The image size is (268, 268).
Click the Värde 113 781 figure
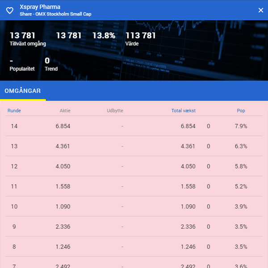click(x=141, y=36)
